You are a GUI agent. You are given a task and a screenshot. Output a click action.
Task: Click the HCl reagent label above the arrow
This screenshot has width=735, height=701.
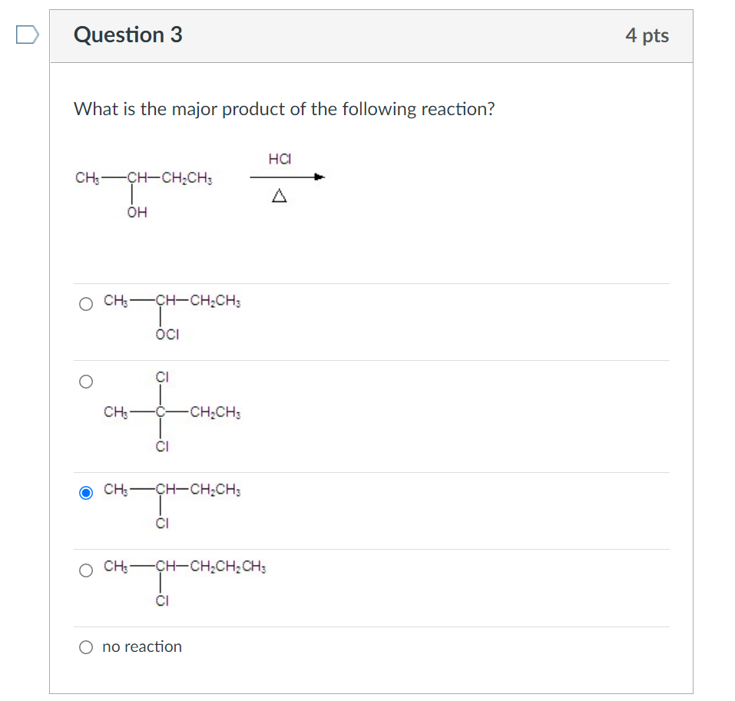click(280, 159)
